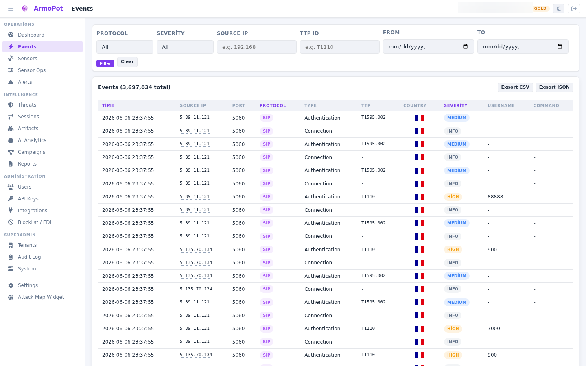Image resolution: width=586 pixels, height=366 pixels.
Task: Click HIGH severity badge in 88888 row
Action: coord(453,197)
